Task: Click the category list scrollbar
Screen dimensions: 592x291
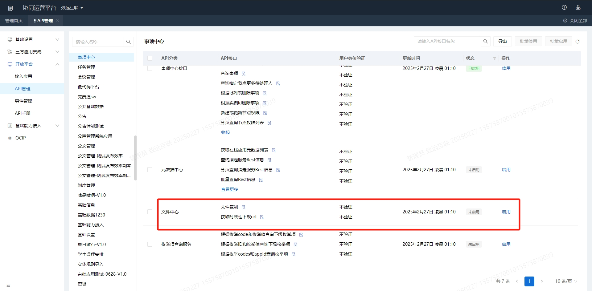Action: [135, 158]
